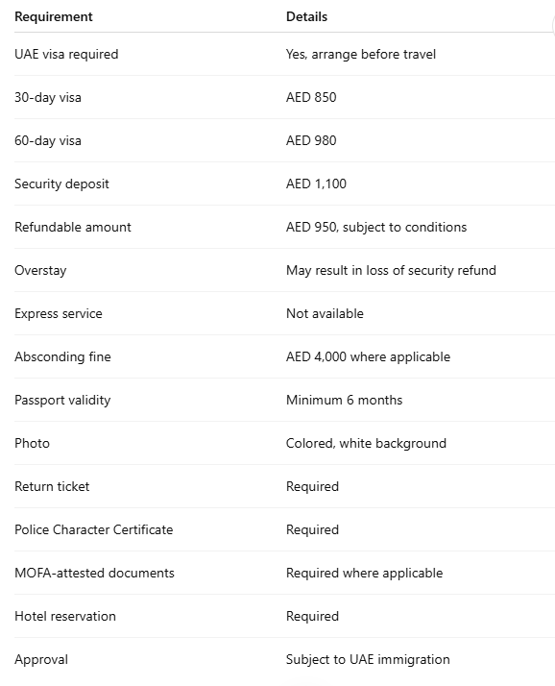Click the Hotel reservation label
The image size is (555, 686).
(65, 616)
